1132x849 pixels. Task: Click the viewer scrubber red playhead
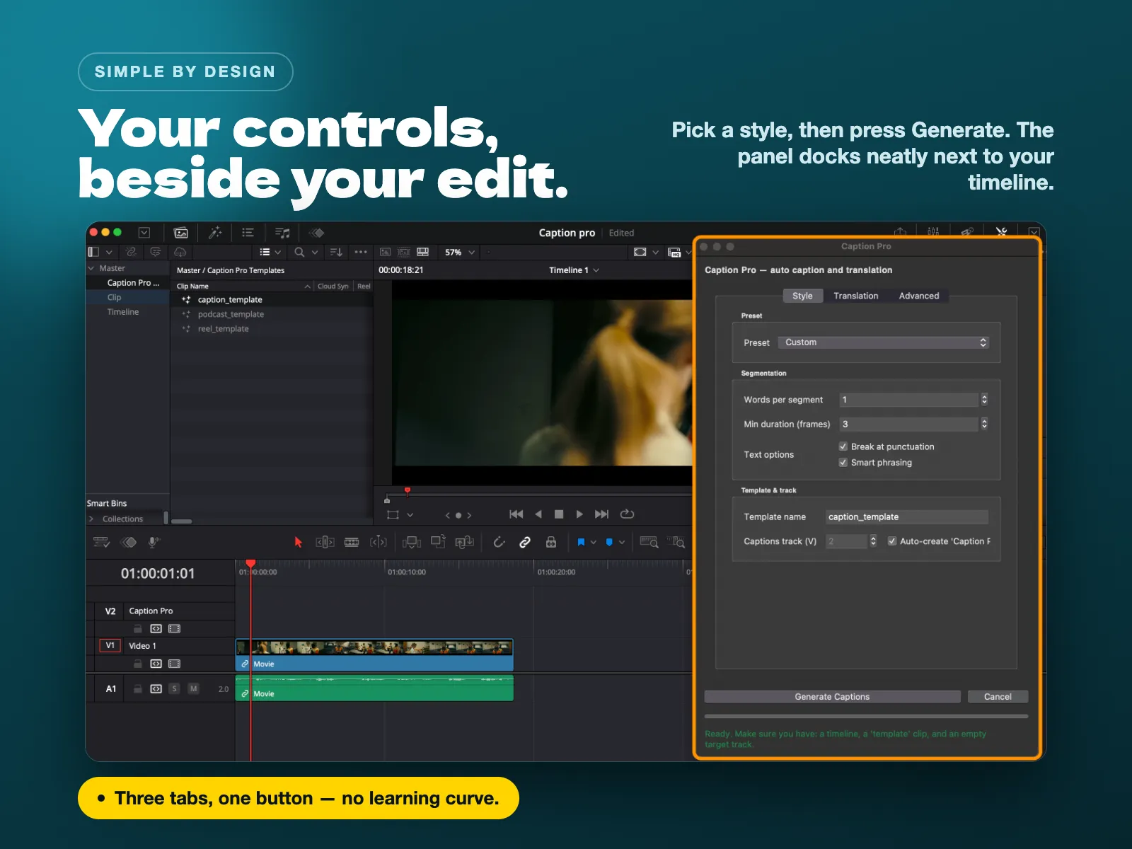(408, 490)
